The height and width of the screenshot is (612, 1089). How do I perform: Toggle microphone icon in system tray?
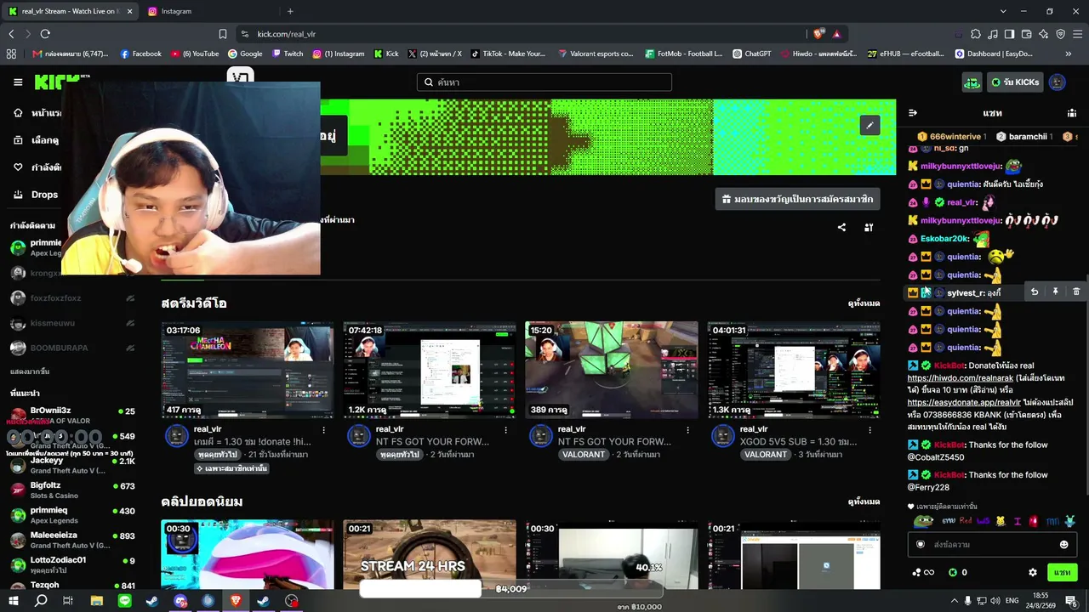[967, 601]
